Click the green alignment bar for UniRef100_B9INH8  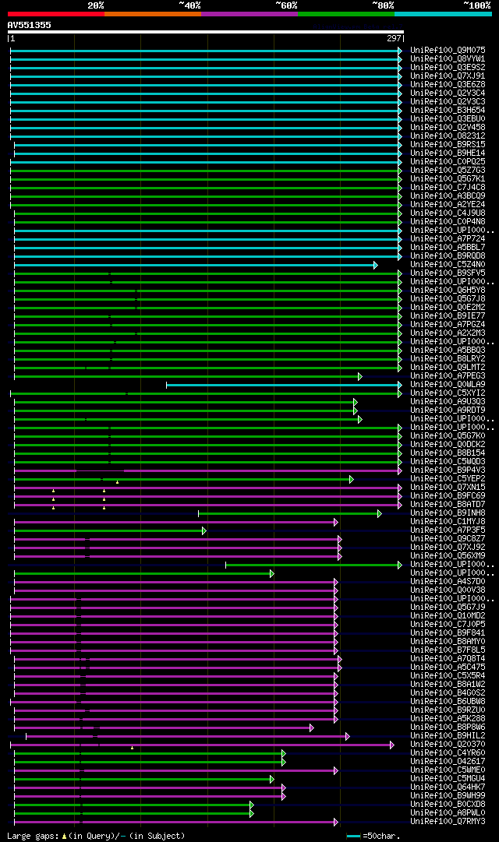click(290, 514)
